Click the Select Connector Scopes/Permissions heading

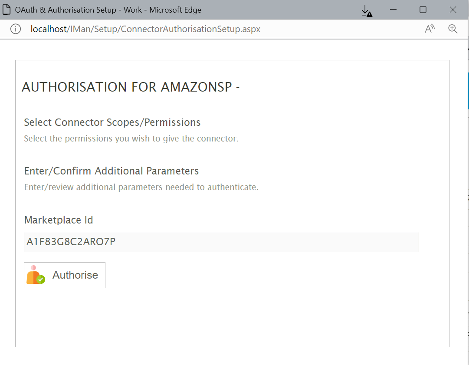(x=112, y=122)
